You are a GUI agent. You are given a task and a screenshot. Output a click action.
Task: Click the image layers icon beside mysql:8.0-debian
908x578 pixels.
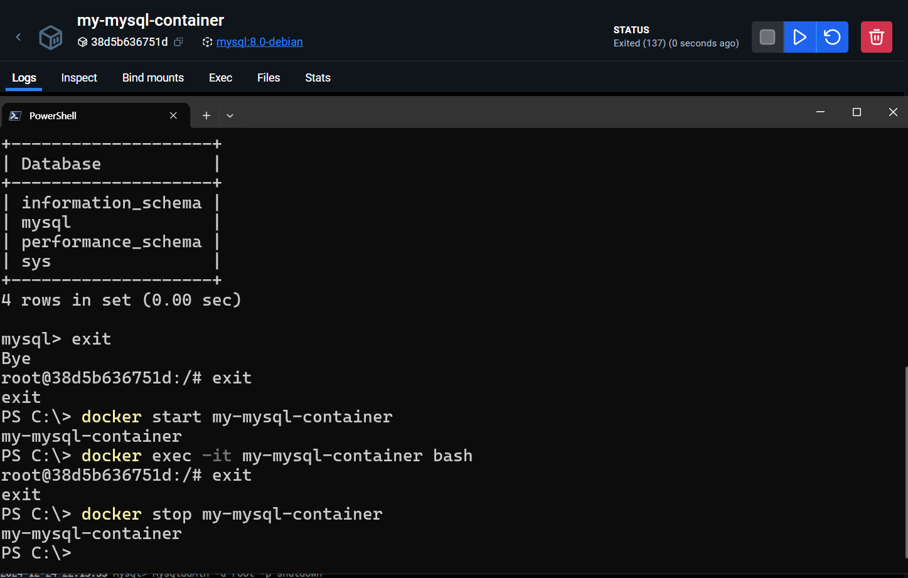tap(207, 42)
